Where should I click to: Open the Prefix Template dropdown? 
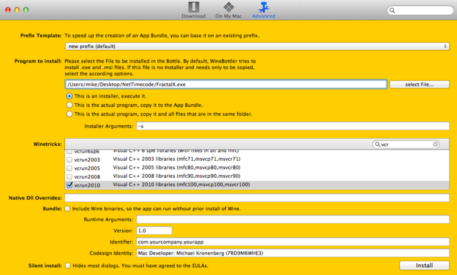click(x=257, y=47)
